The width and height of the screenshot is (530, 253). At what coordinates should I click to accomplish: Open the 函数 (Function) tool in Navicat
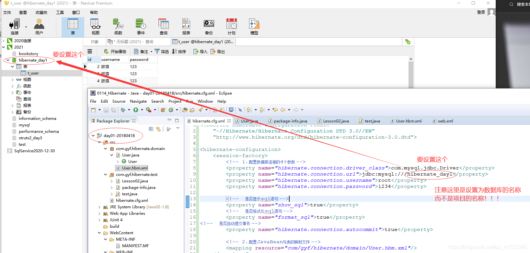118,27
